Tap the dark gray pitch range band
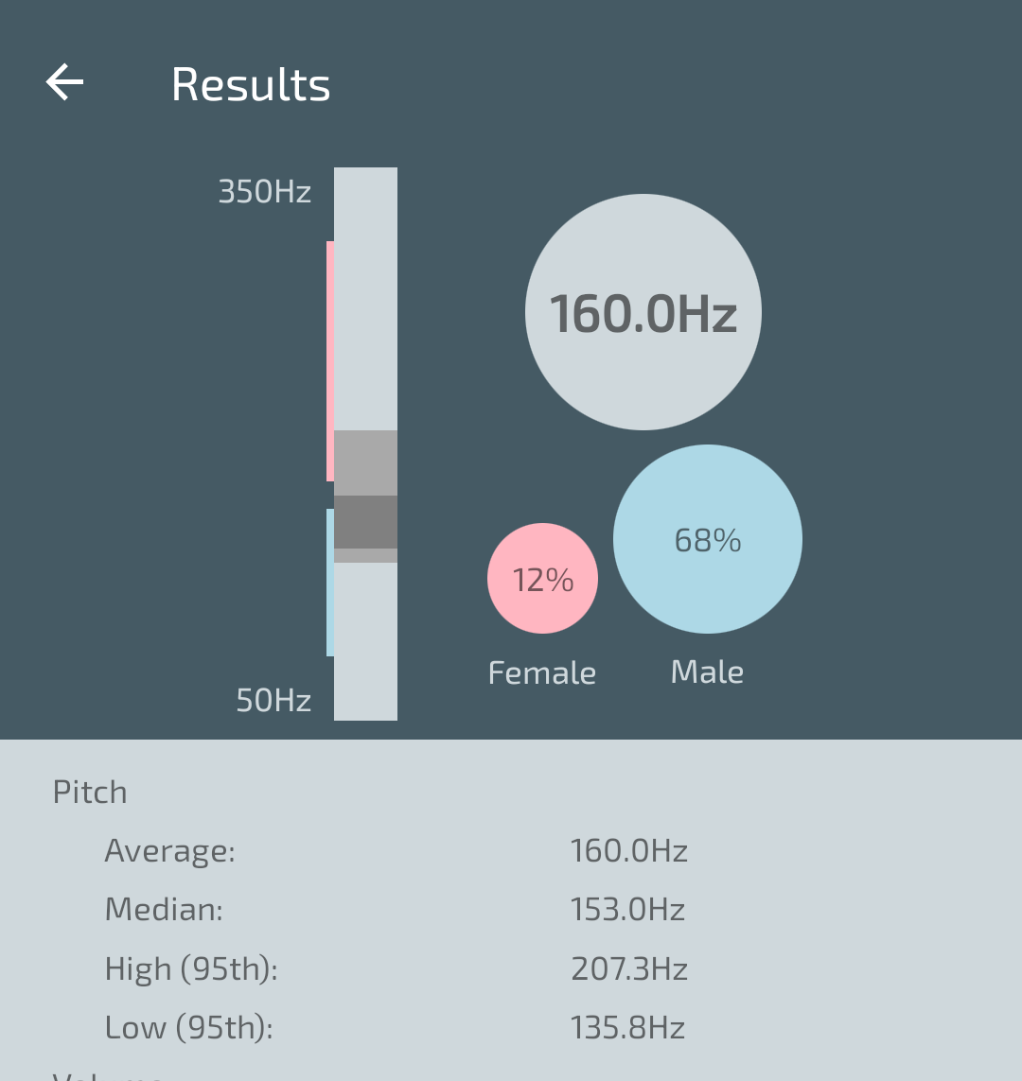The height and width of the screenshot is (1081, 1022). tap(365, 522)
